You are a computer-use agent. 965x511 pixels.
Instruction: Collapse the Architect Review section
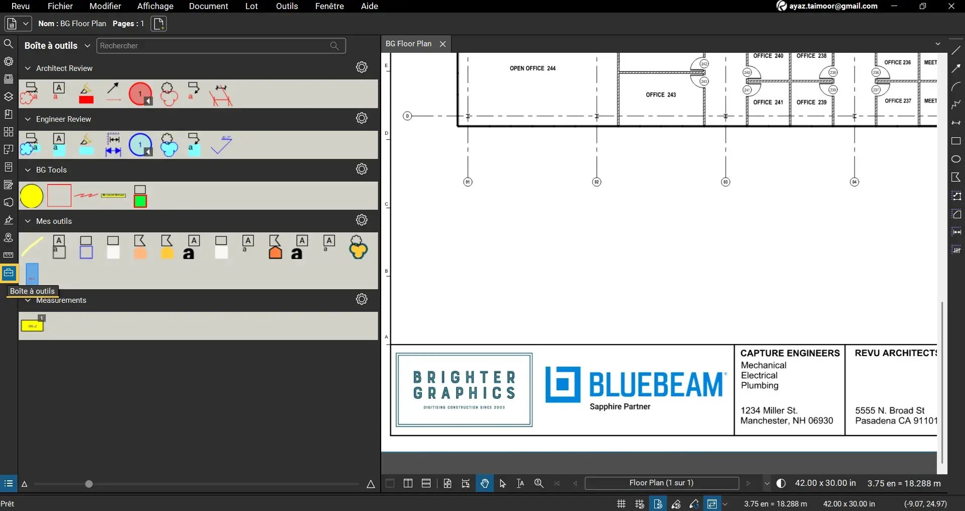pos(27,68)
